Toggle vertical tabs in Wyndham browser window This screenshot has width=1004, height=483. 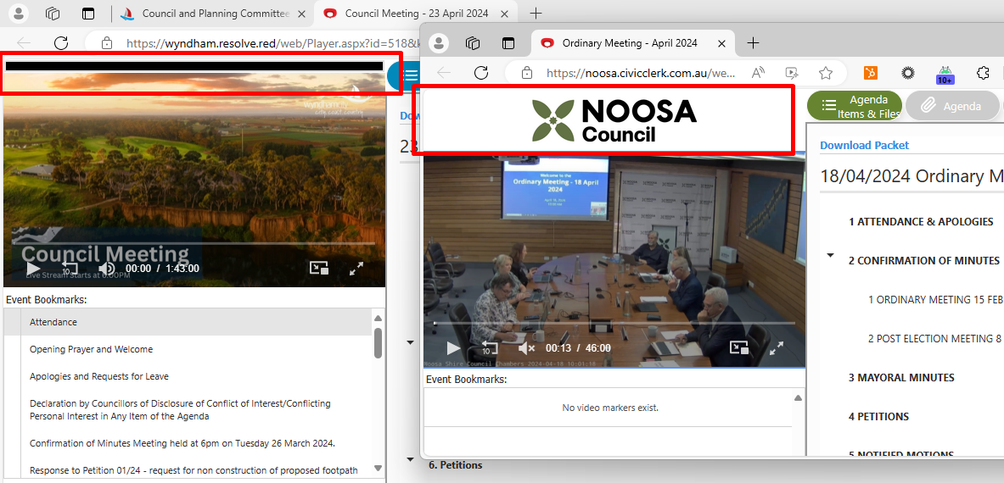[x=87, y=14]
